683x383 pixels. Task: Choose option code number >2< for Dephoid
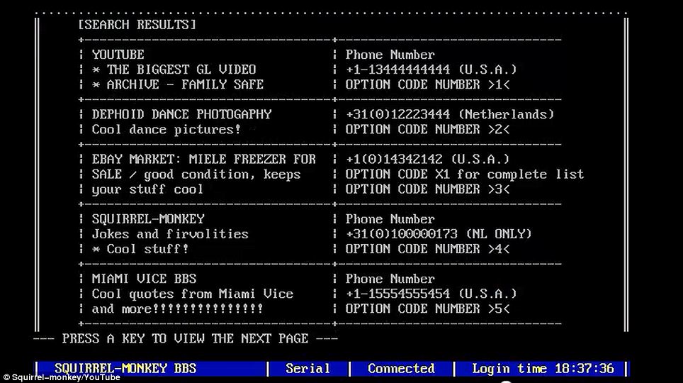pyautogui.click(x=427, y=130)
